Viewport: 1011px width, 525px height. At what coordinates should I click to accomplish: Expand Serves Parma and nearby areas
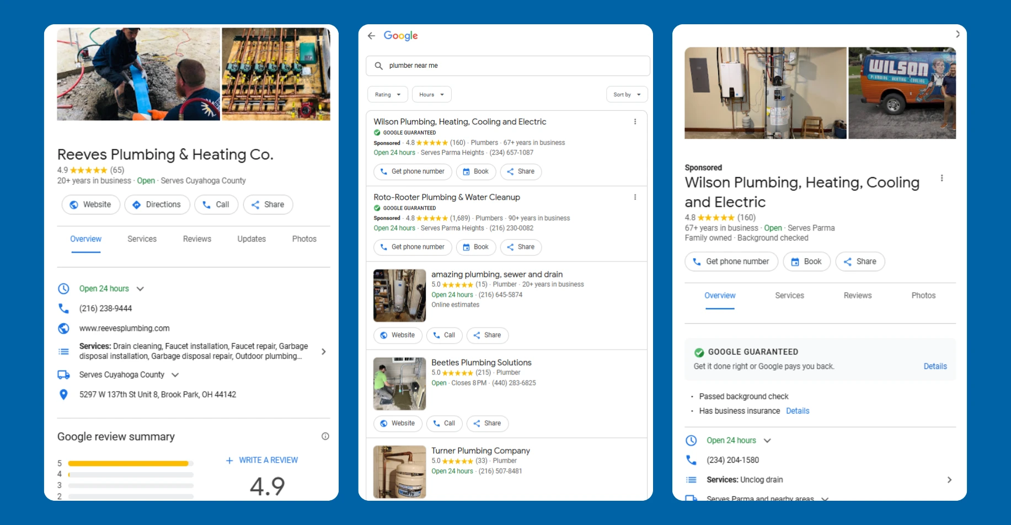tap(825, 499)
